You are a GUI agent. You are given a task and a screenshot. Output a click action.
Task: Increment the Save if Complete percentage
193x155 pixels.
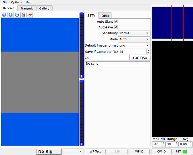(148, 50)
